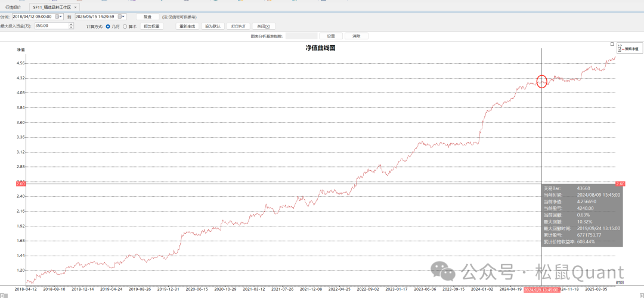Switch to the 行情报价 tab
This screenshot has height=298, width=644.
click(13, 7)
